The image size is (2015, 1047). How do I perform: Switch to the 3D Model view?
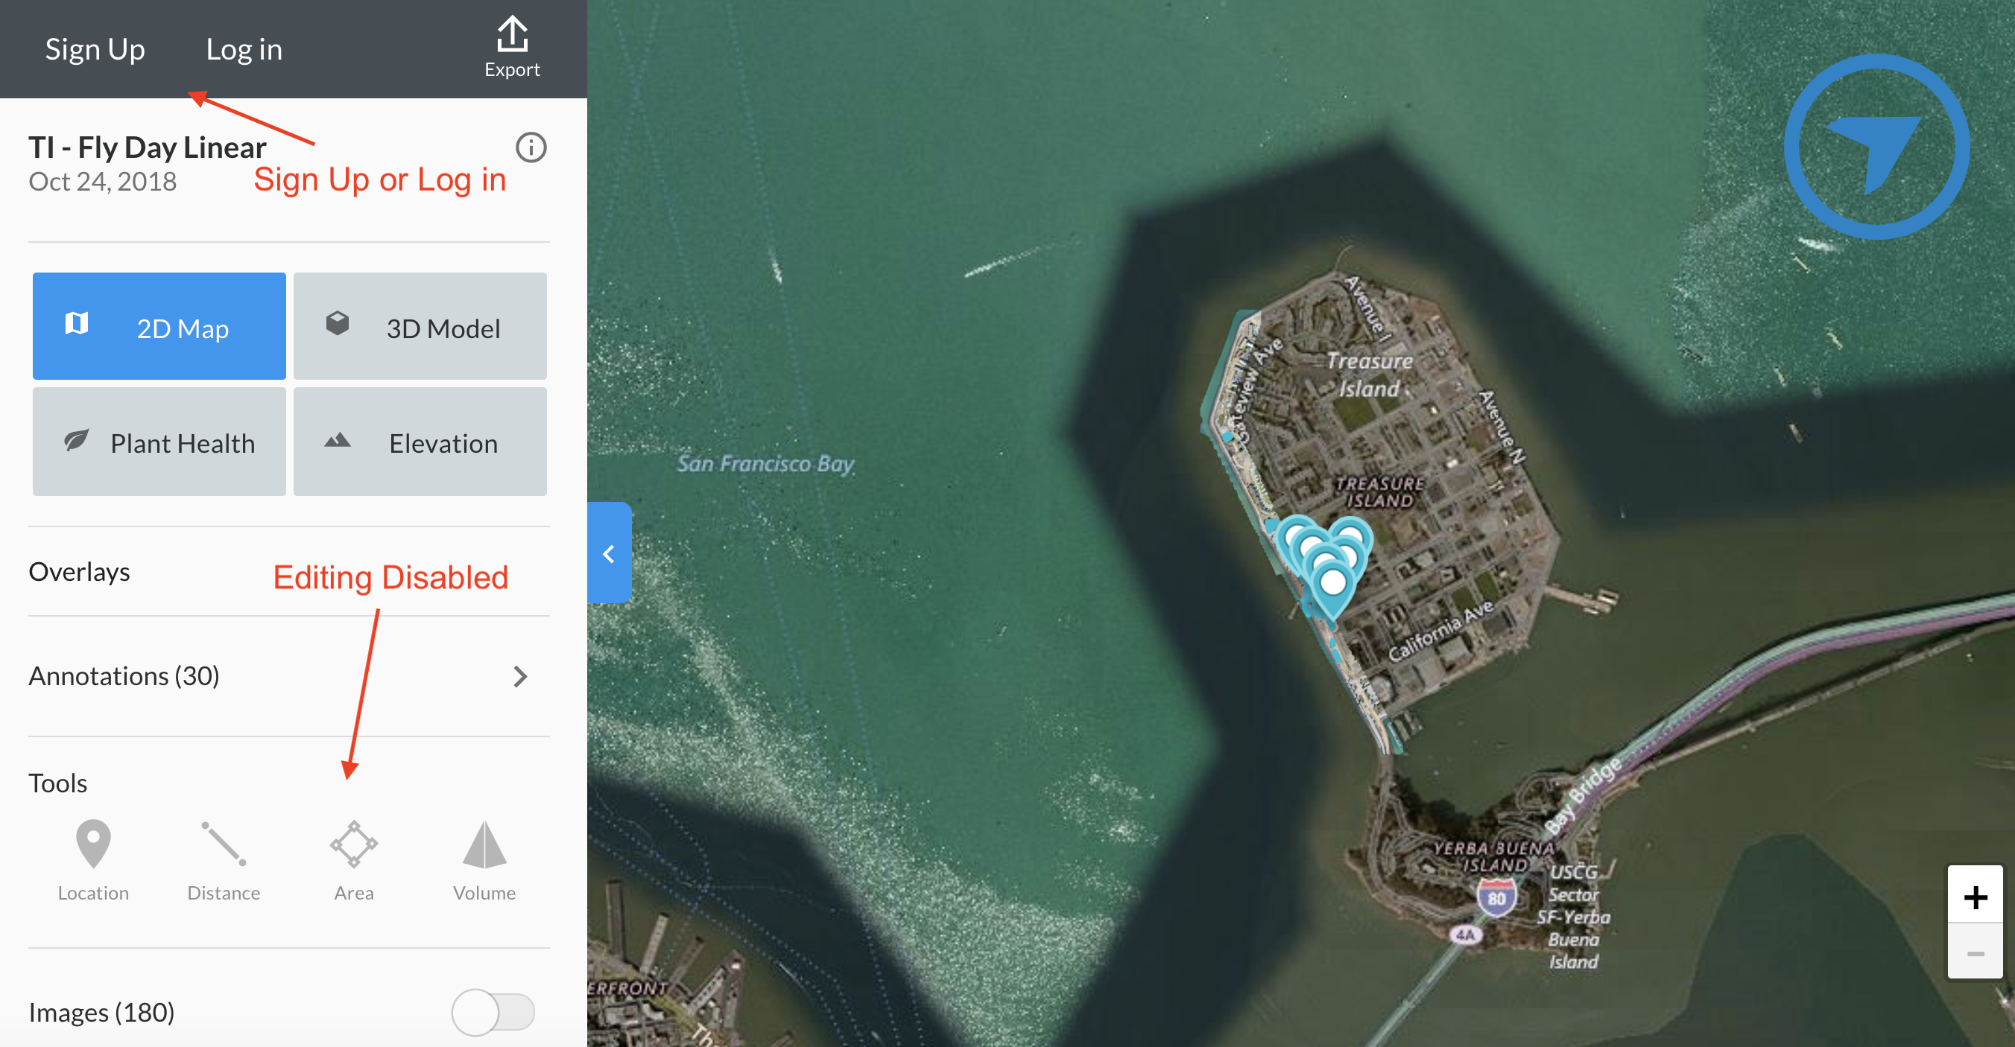click(420, 327)
